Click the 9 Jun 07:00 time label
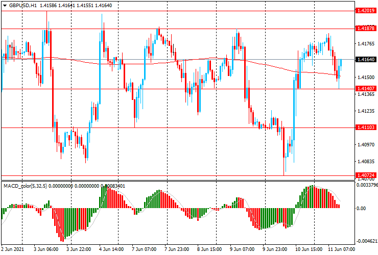The image size is (378, 255). 242,249
